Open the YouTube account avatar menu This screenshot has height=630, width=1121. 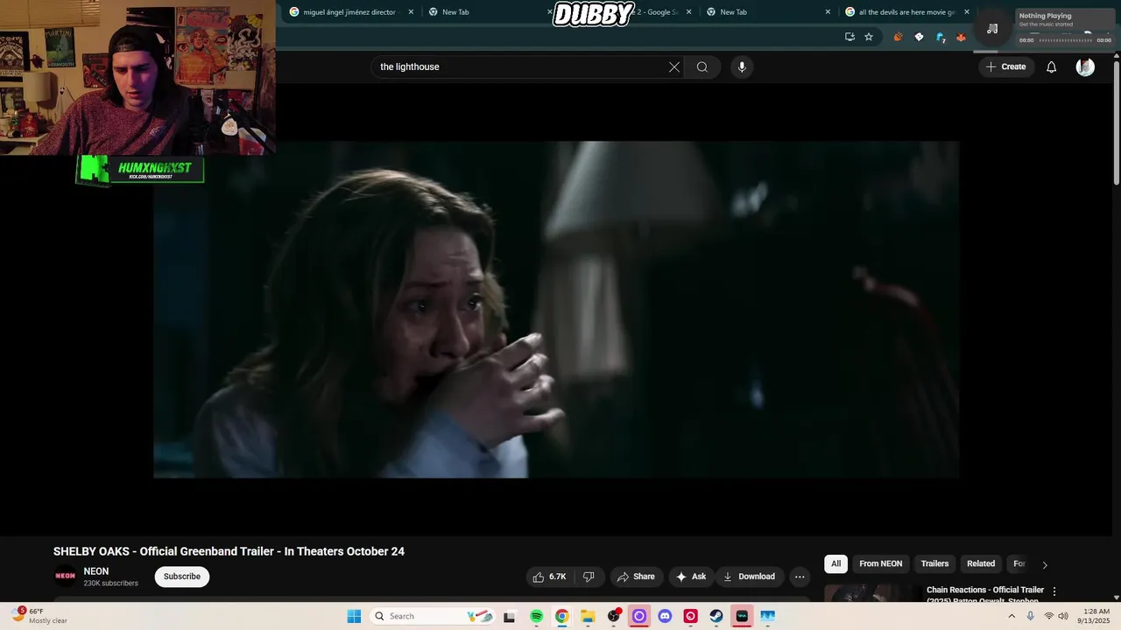(1085, 67)
